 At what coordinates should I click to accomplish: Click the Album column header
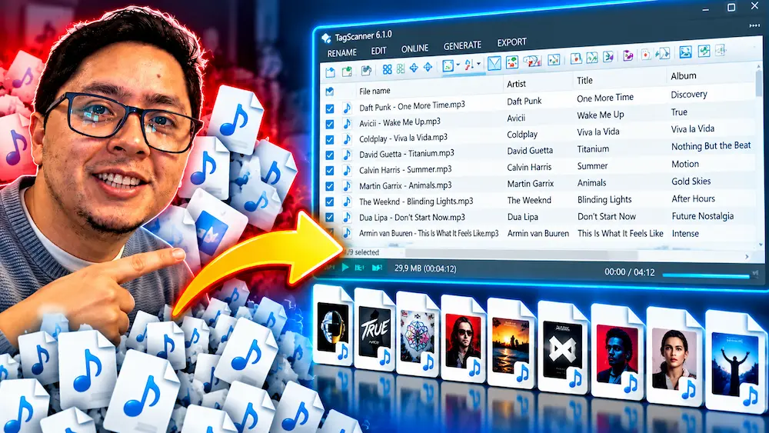pos(684,75)
